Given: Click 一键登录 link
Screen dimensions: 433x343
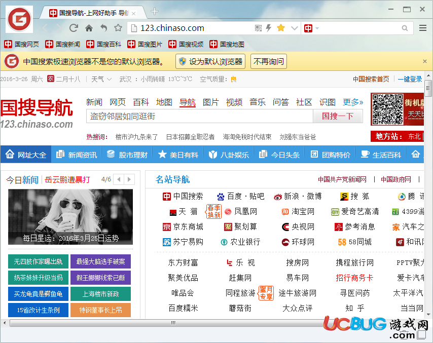Looking at the screenshot, I should coord(410,79).
